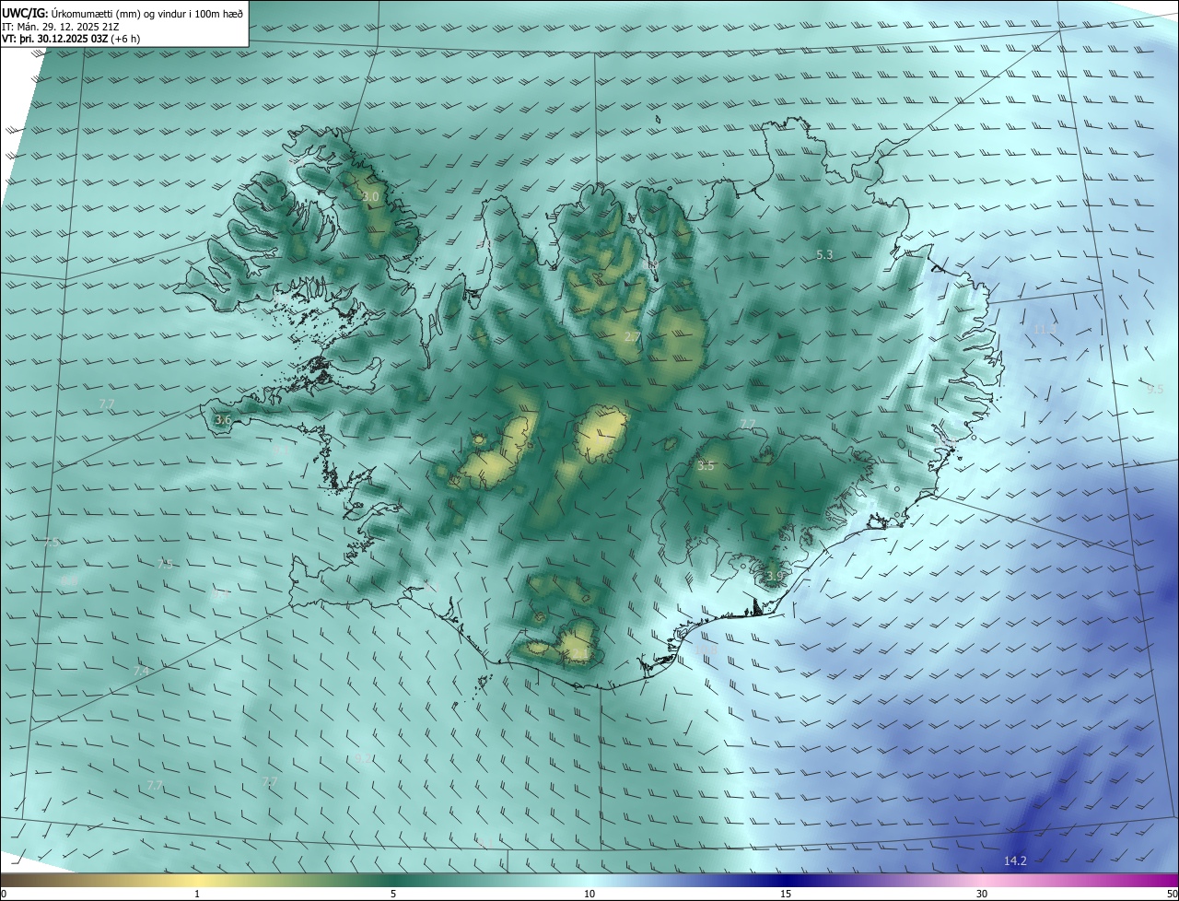The height and width of the screenshot is (901, 1179).
Task: Click the 2.7 value label in north Iceland
Action: (633, 337)
